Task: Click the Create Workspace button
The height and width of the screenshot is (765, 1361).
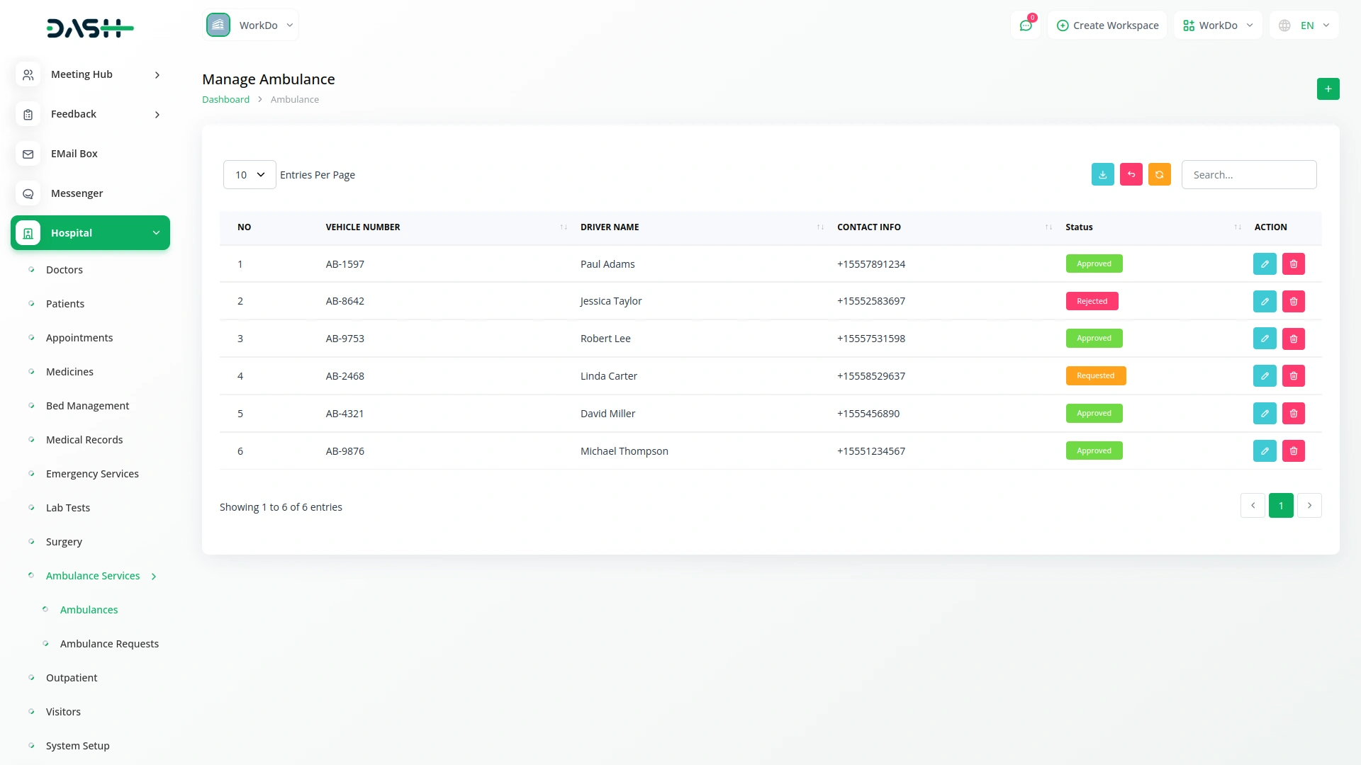Action: coord(1107,25)
